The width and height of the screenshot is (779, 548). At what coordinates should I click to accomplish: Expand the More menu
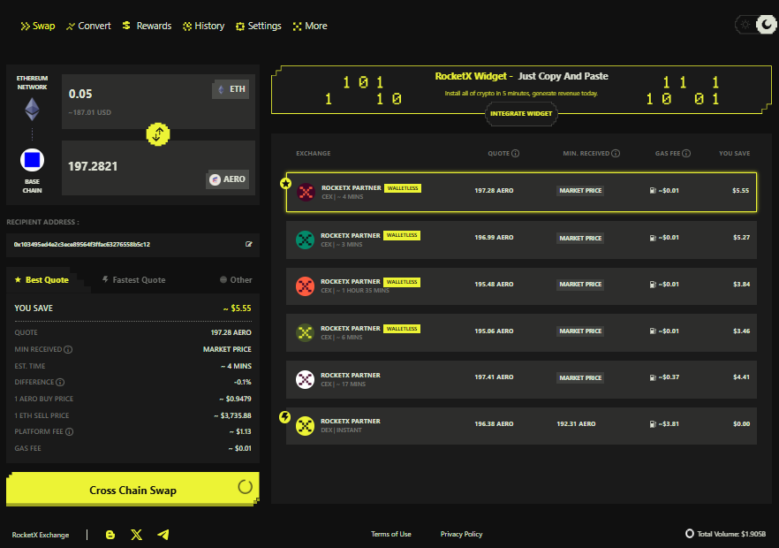coord(310,26)
